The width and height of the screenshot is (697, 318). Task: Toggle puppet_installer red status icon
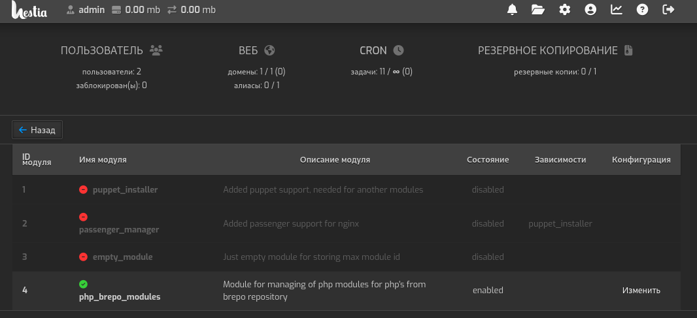[83, 189]
